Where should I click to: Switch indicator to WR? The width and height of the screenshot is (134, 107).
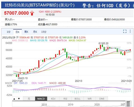(x=90, y=99)
